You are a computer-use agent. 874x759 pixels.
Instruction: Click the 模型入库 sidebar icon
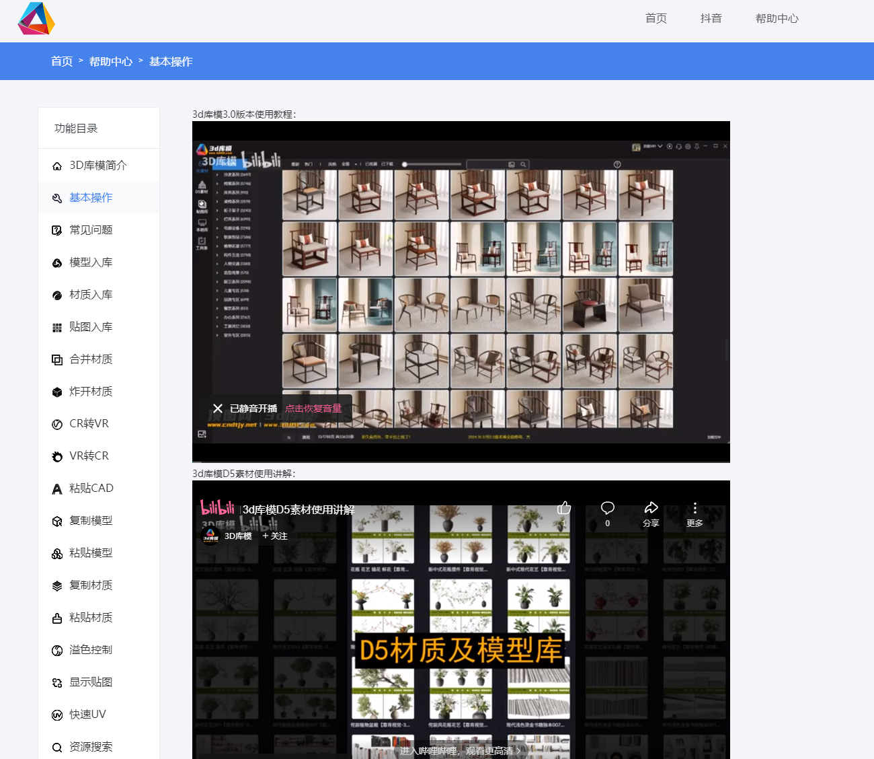[x=57, y=262]
